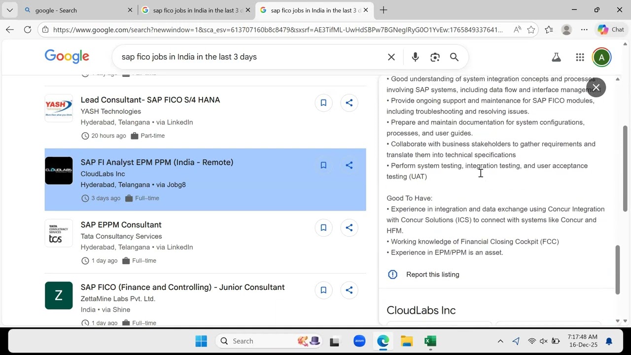This screenshot has width=631, height=355.
Task: Open the Windows Start menu
Action: pyautogui.click(x=201, y=341)
